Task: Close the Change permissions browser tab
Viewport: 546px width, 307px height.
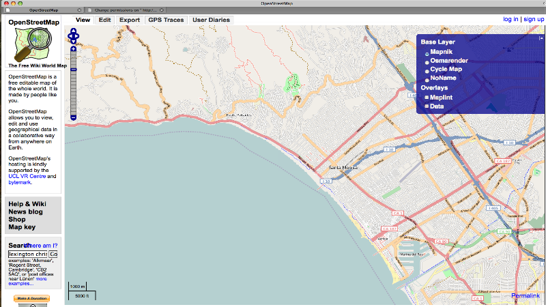Action: click(162, 11)
